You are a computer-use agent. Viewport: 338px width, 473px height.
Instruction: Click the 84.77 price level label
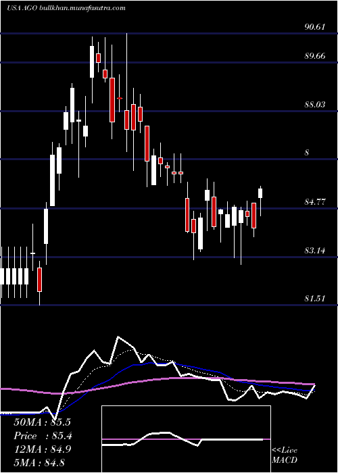[x=315, y=202]
